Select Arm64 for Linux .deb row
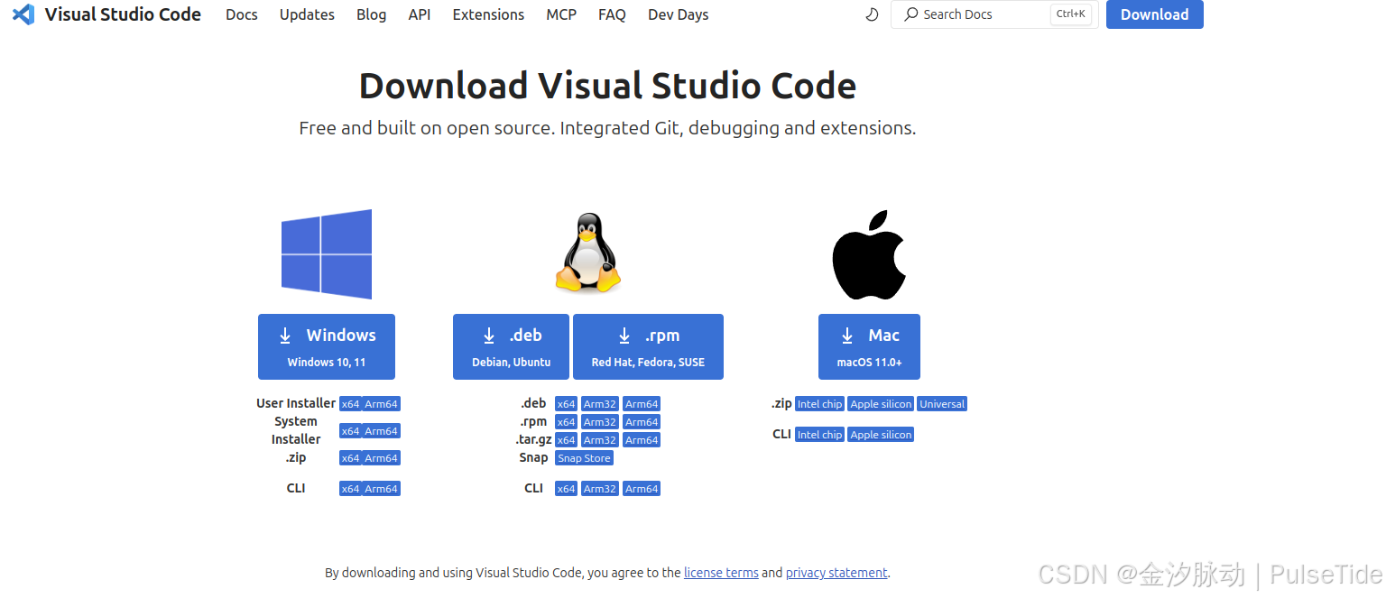The width and height of the screenshot is (1386, 598). coord(642,404)
